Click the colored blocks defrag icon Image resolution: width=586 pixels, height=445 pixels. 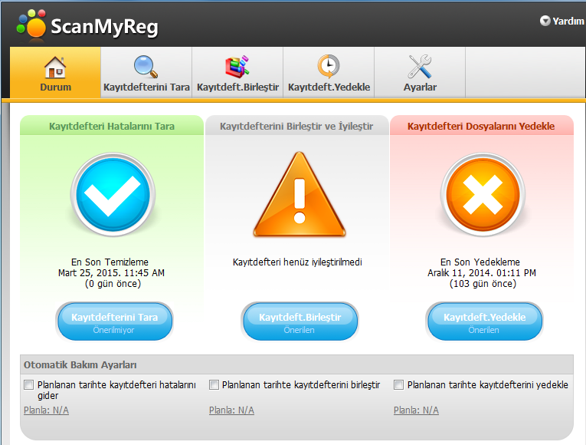[x=237, y=66]
